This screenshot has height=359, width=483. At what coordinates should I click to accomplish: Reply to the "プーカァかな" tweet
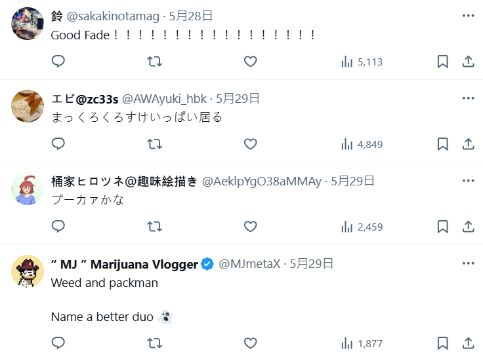coord(58,227)
